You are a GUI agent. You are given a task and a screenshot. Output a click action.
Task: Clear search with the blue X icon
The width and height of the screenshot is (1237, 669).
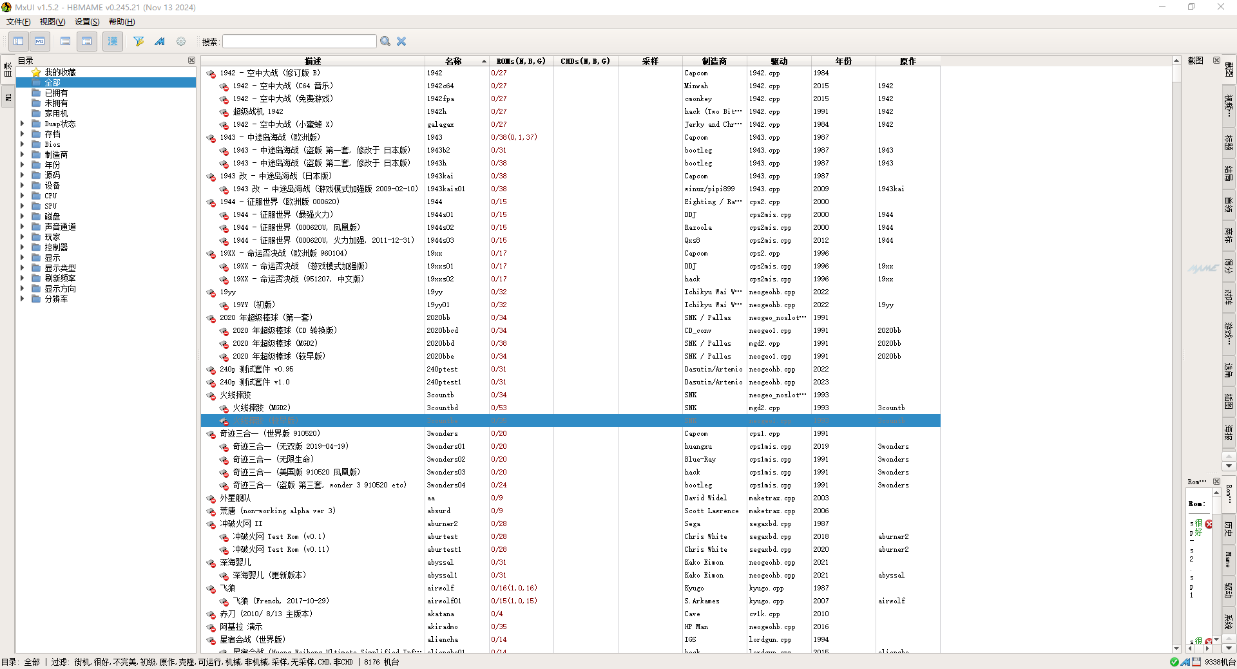(x=401, y=41)
